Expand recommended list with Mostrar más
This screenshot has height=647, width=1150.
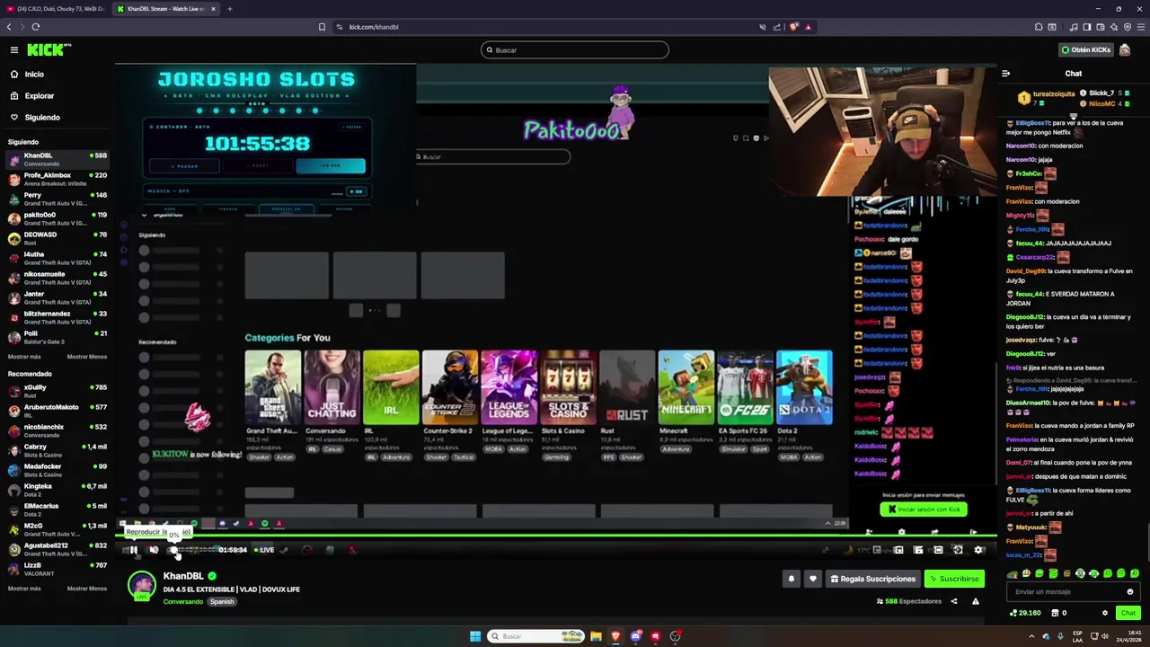point(24,589)
